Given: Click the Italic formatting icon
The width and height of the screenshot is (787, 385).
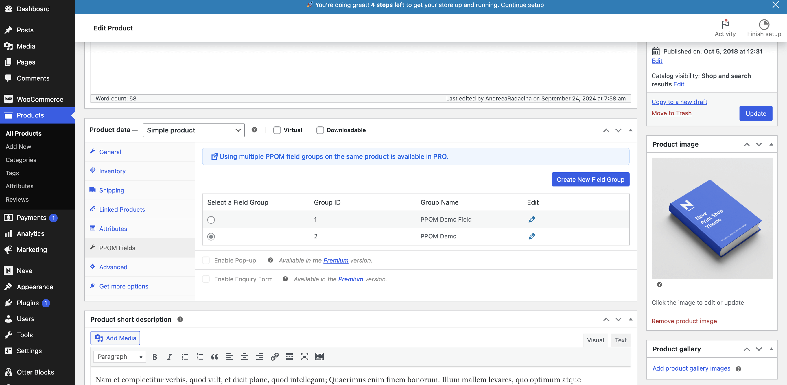Looking at the screenshot, I should pos(169,357).
